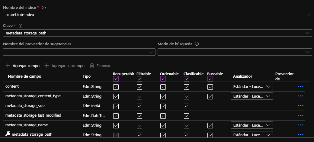Screen dimensions: 314x142
Task: Click info icon next to Nombre del índice
Action: tap(44, 8)
